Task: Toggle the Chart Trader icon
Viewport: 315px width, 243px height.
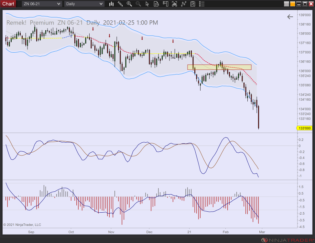Action: pos(165,4)
